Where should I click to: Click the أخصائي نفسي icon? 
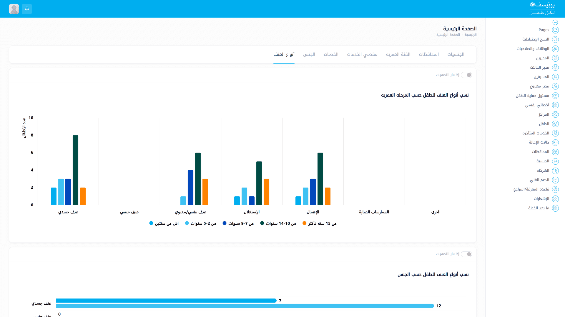(x=555, y=105)
